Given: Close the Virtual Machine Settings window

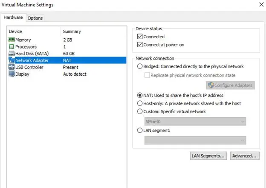Looking at the screenshot, I should (x=261, y=5).
